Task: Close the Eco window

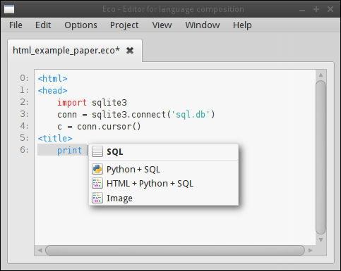Action: click(x=330, y=9)
